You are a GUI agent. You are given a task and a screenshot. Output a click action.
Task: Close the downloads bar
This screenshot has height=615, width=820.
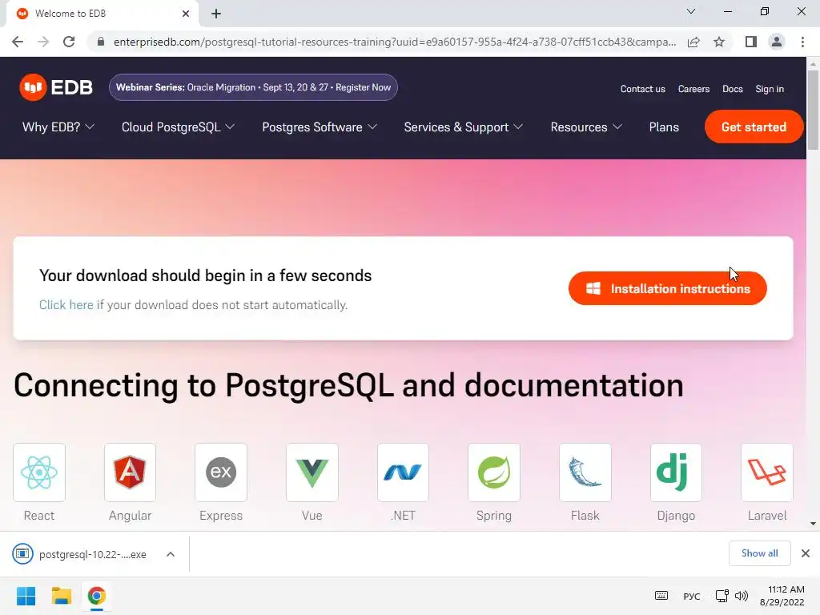(x=806, y=553)
